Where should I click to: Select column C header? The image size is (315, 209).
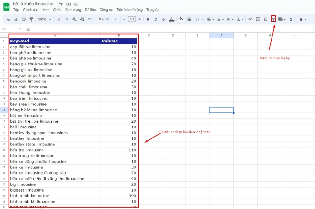pyautogui.click(x=149, y=35)
